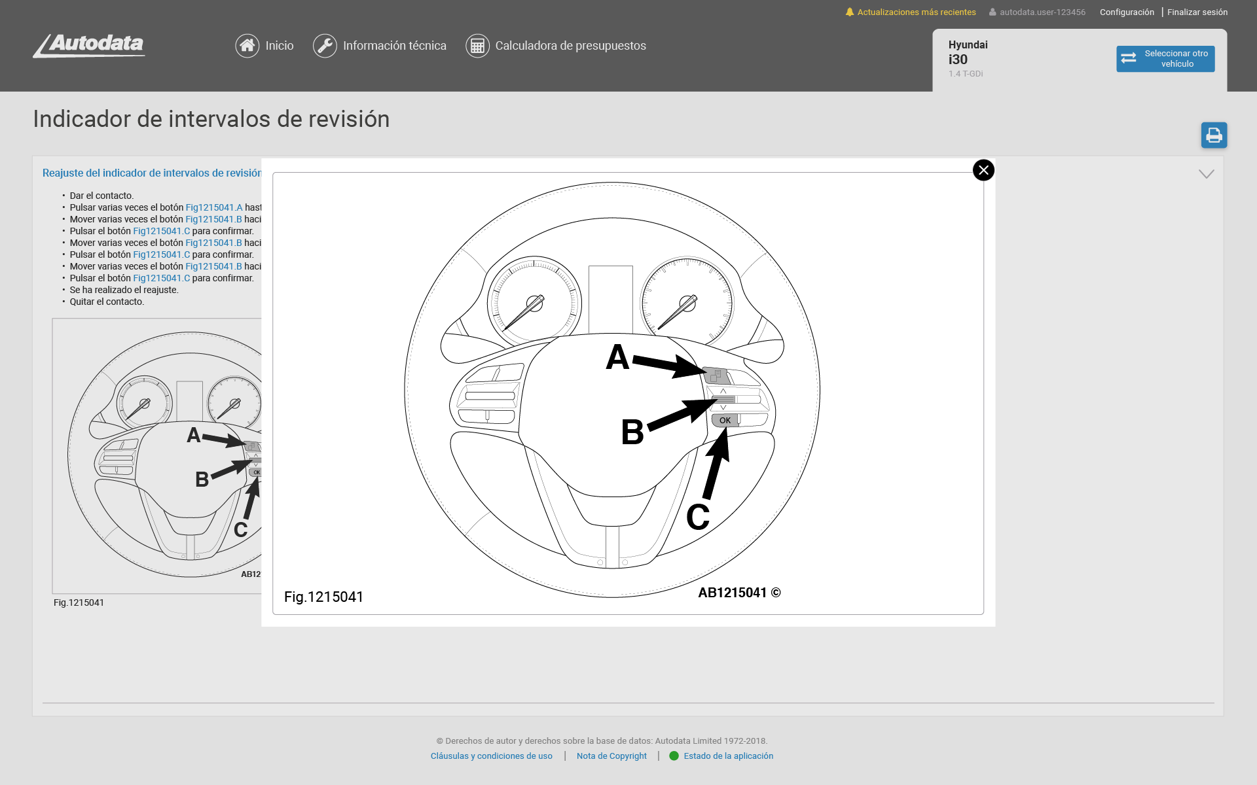Click the Calculadora de presupuestos calculator icon
Screen dimensions: 1257x785
pos(477,46)
